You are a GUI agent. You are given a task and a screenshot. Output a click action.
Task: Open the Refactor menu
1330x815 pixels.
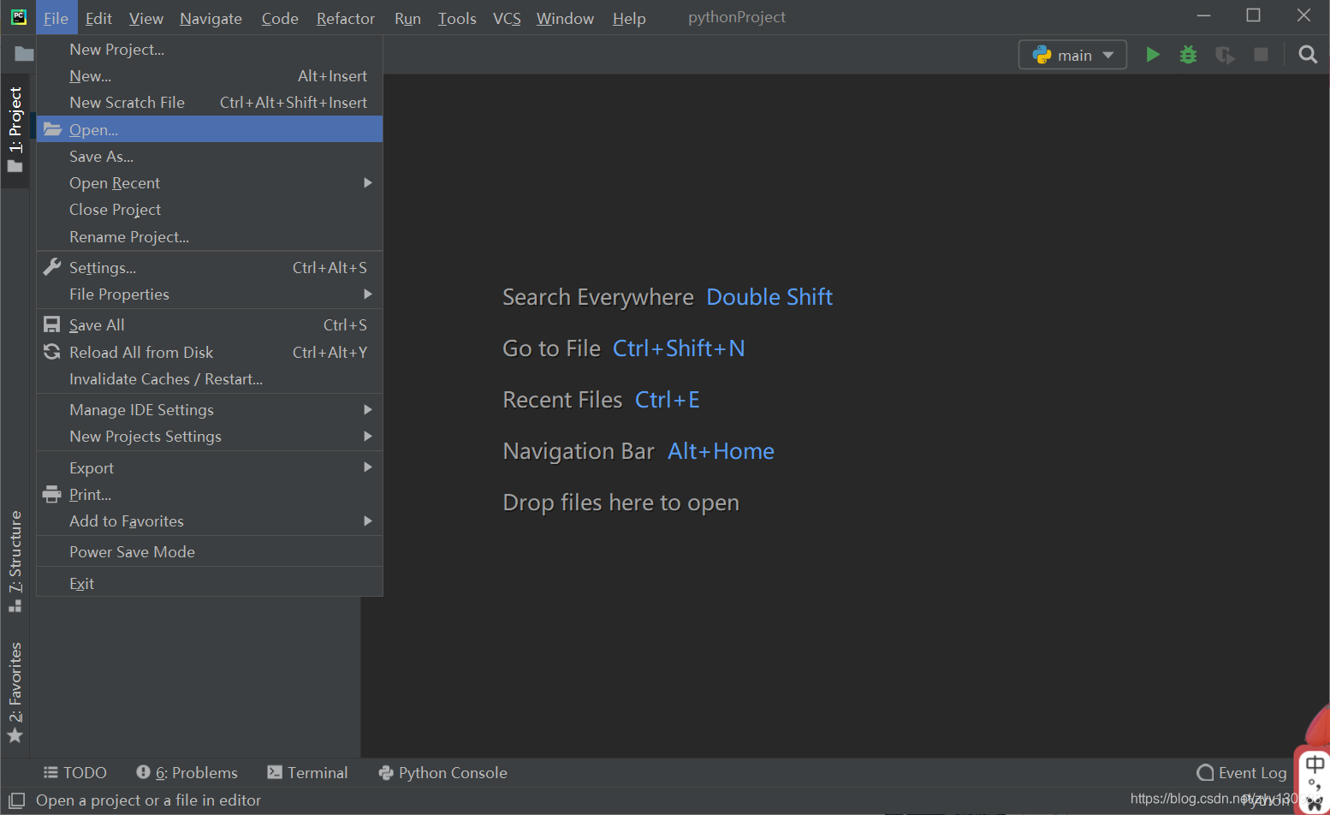[x=346, y=18]
